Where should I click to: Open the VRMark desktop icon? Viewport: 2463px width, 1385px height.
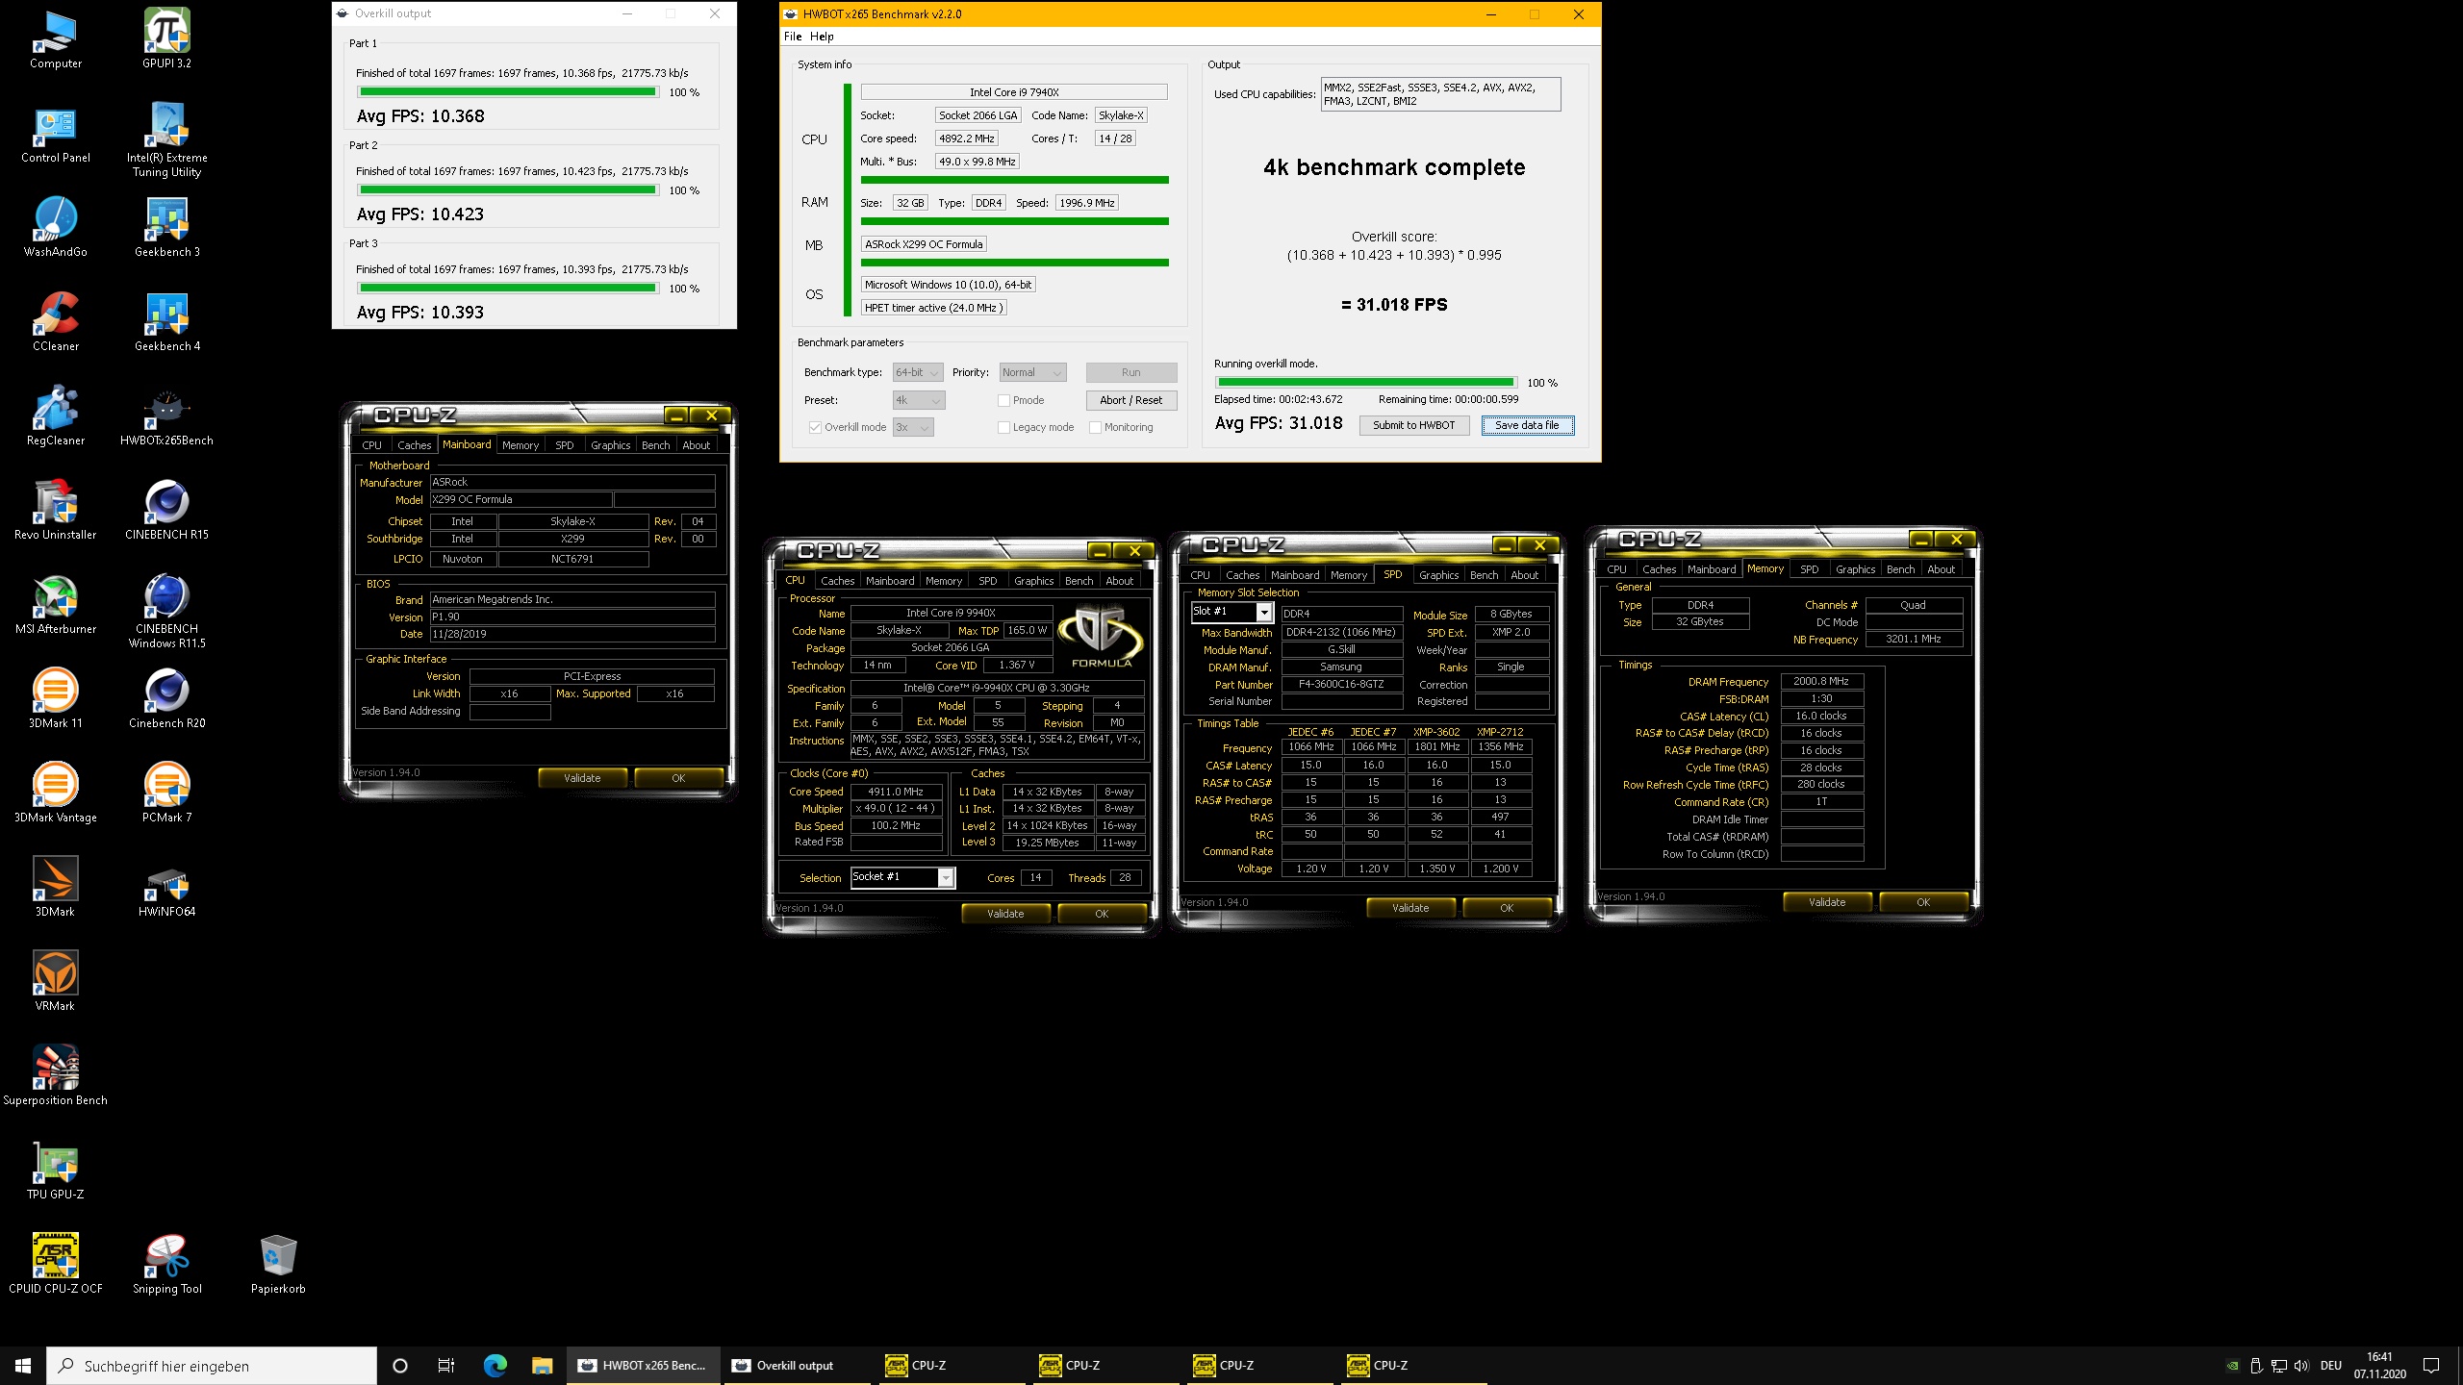[55, 981]
